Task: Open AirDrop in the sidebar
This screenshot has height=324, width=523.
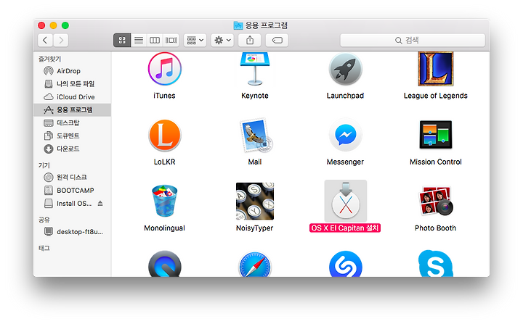Action: pyautogui.click(x=72, y=71)
